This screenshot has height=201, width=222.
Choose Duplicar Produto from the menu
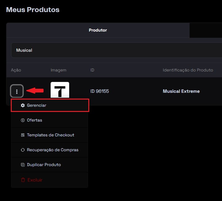(44, 165)
